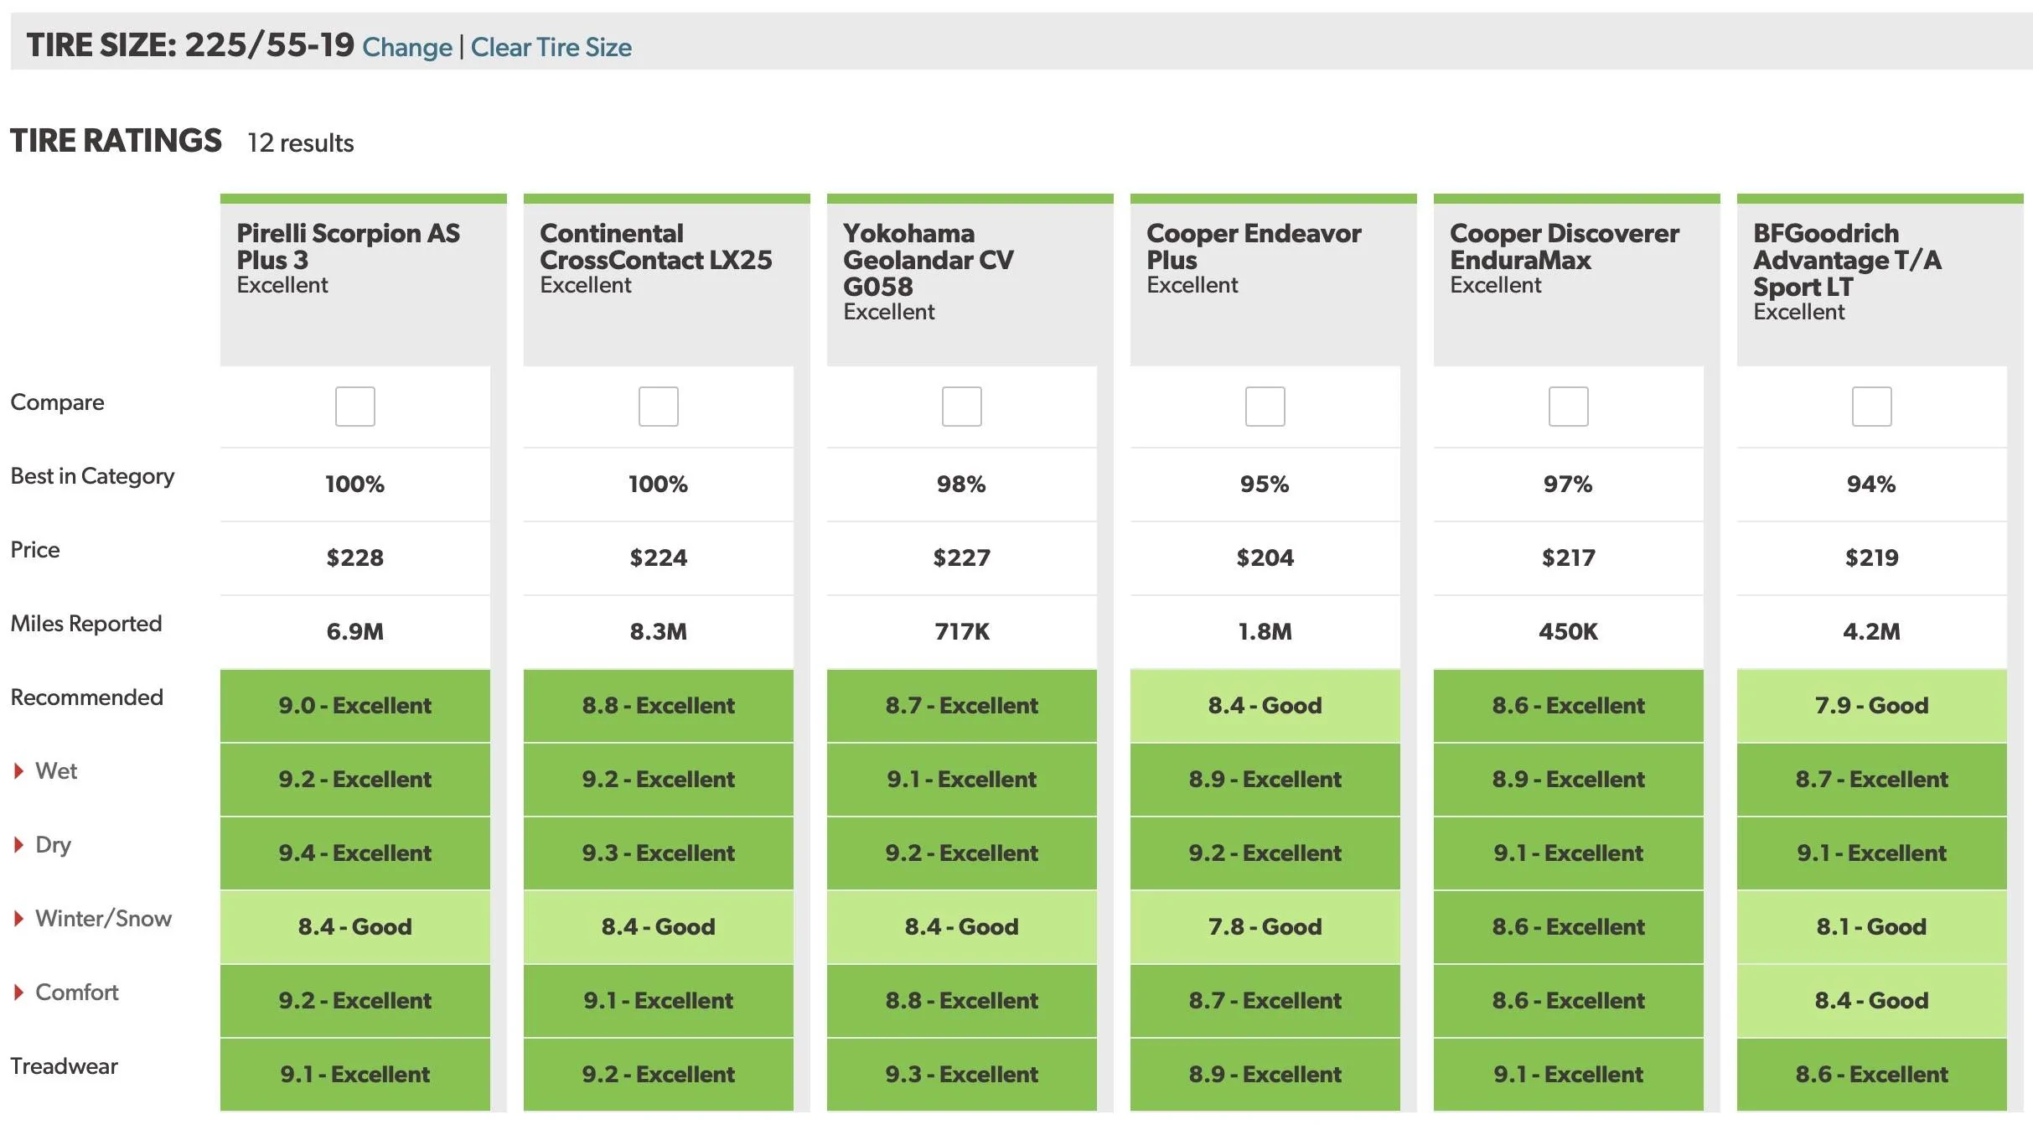This screenshot has height=1125, width=2033.
Task: Expand the Wet ratings row
Action: 46,771
